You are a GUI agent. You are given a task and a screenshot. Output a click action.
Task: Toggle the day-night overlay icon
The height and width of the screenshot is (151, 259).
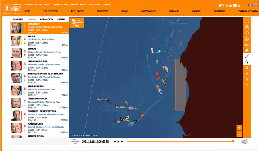pos(247,68)
